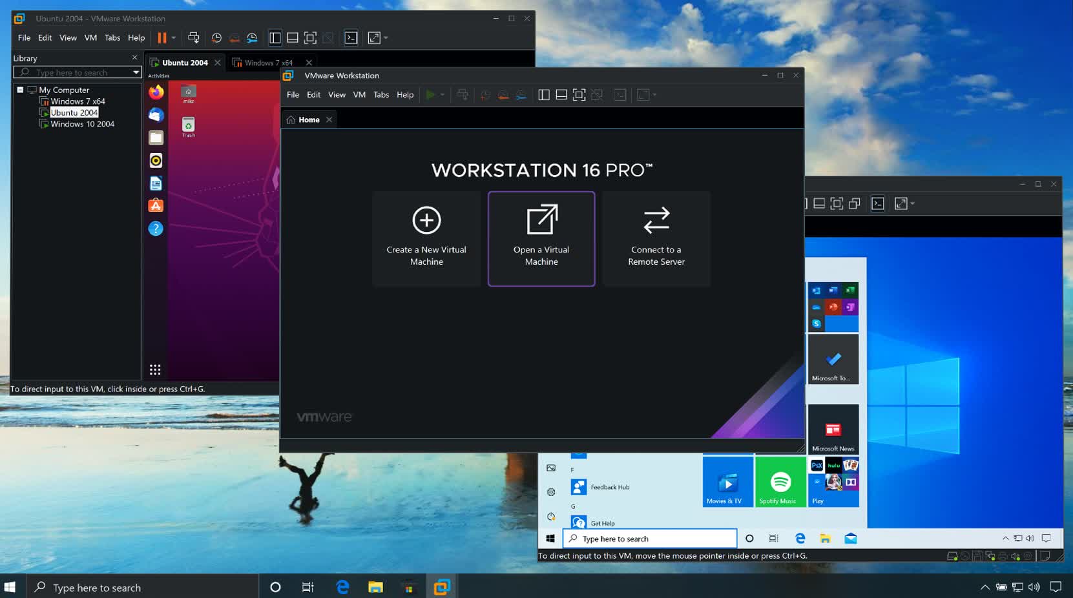Switch to the Windows 7 x64 tab
Image resolution: width=1073 pixels, height=598 pixels.
click(x=268, y=63)
